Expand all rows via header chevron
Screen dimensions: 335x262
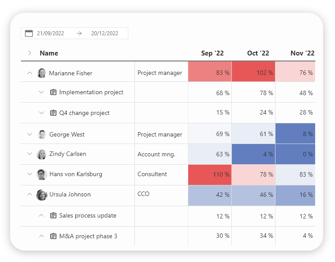pyautogui.click(x=30, y=53)
